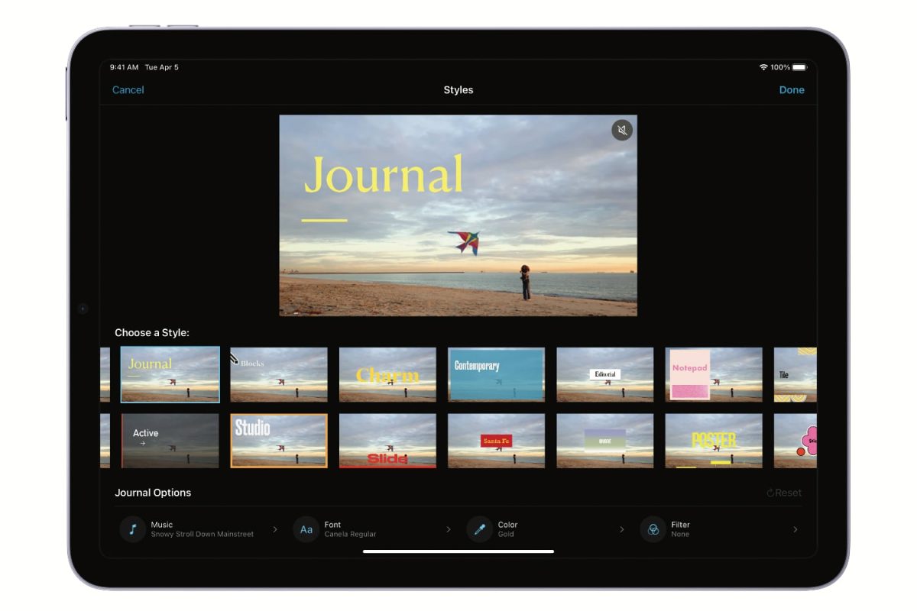Tap the Wi-Fi status icon
The height and width of the screenshot is (611, 917).
tap(763, 67)
